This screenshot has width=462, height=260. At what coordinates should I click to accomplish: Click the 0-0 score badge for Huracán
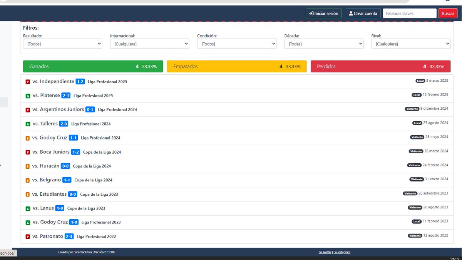pyautogui.click(x=65, y=166)
